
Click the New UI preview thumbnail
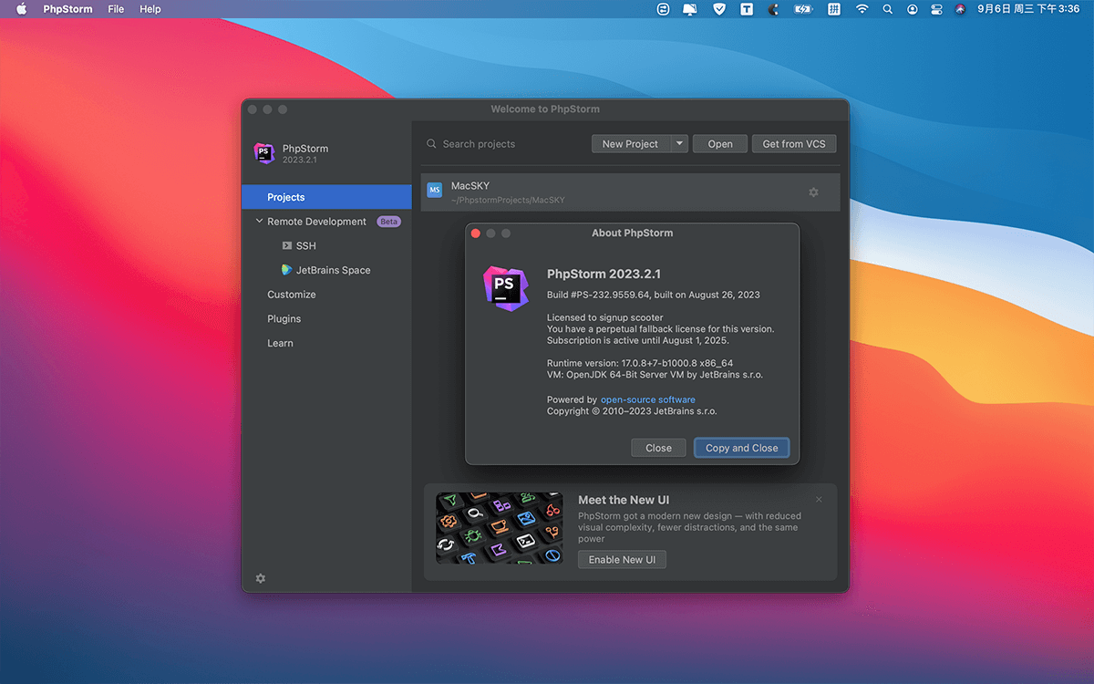(x=499, y=528)
